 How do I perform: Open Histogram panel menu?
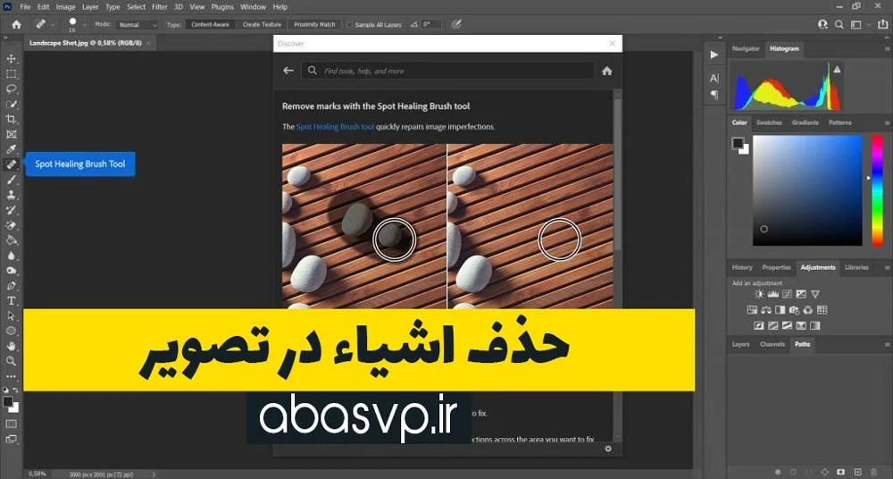tap(887, 50)
